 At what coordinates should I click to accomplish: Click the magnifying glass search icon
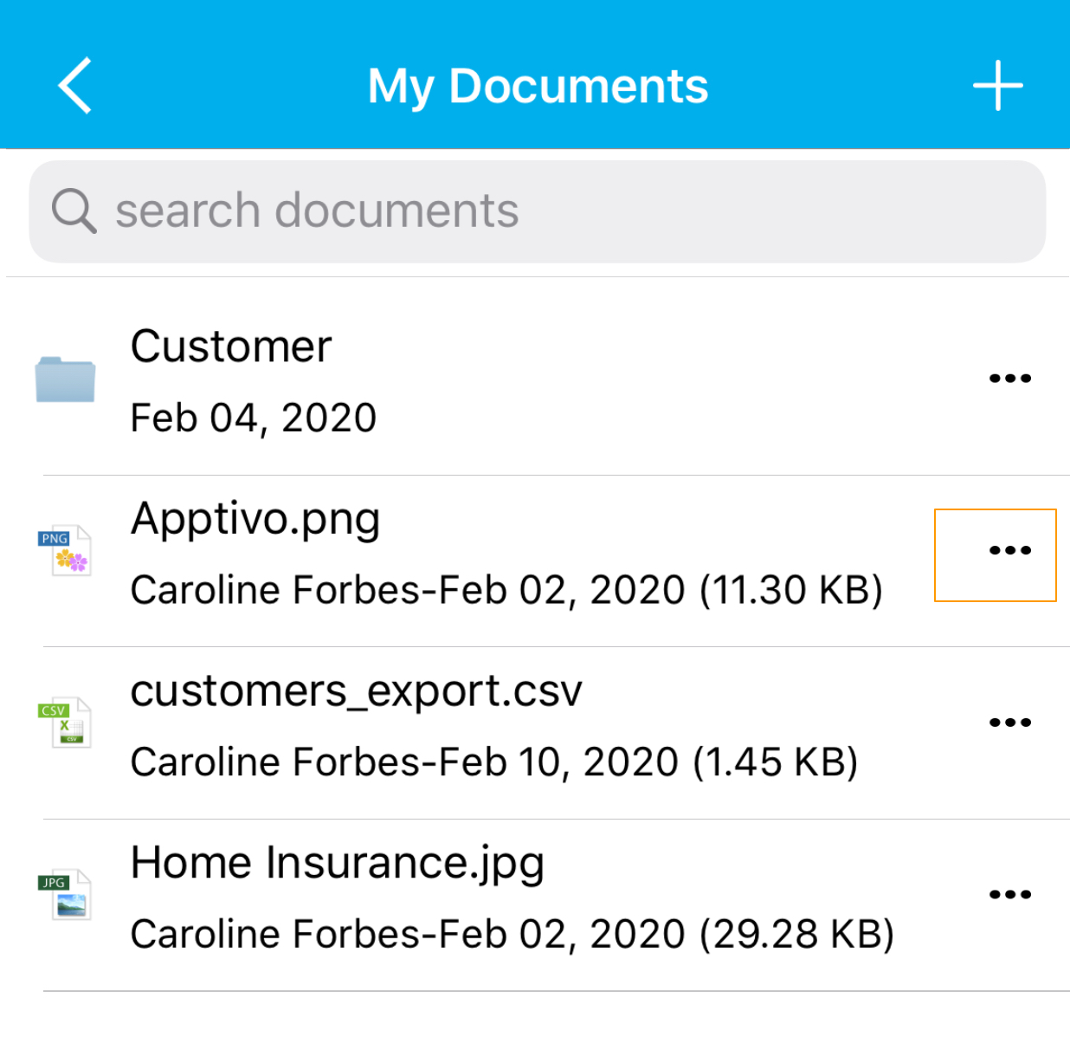[74, 211]
